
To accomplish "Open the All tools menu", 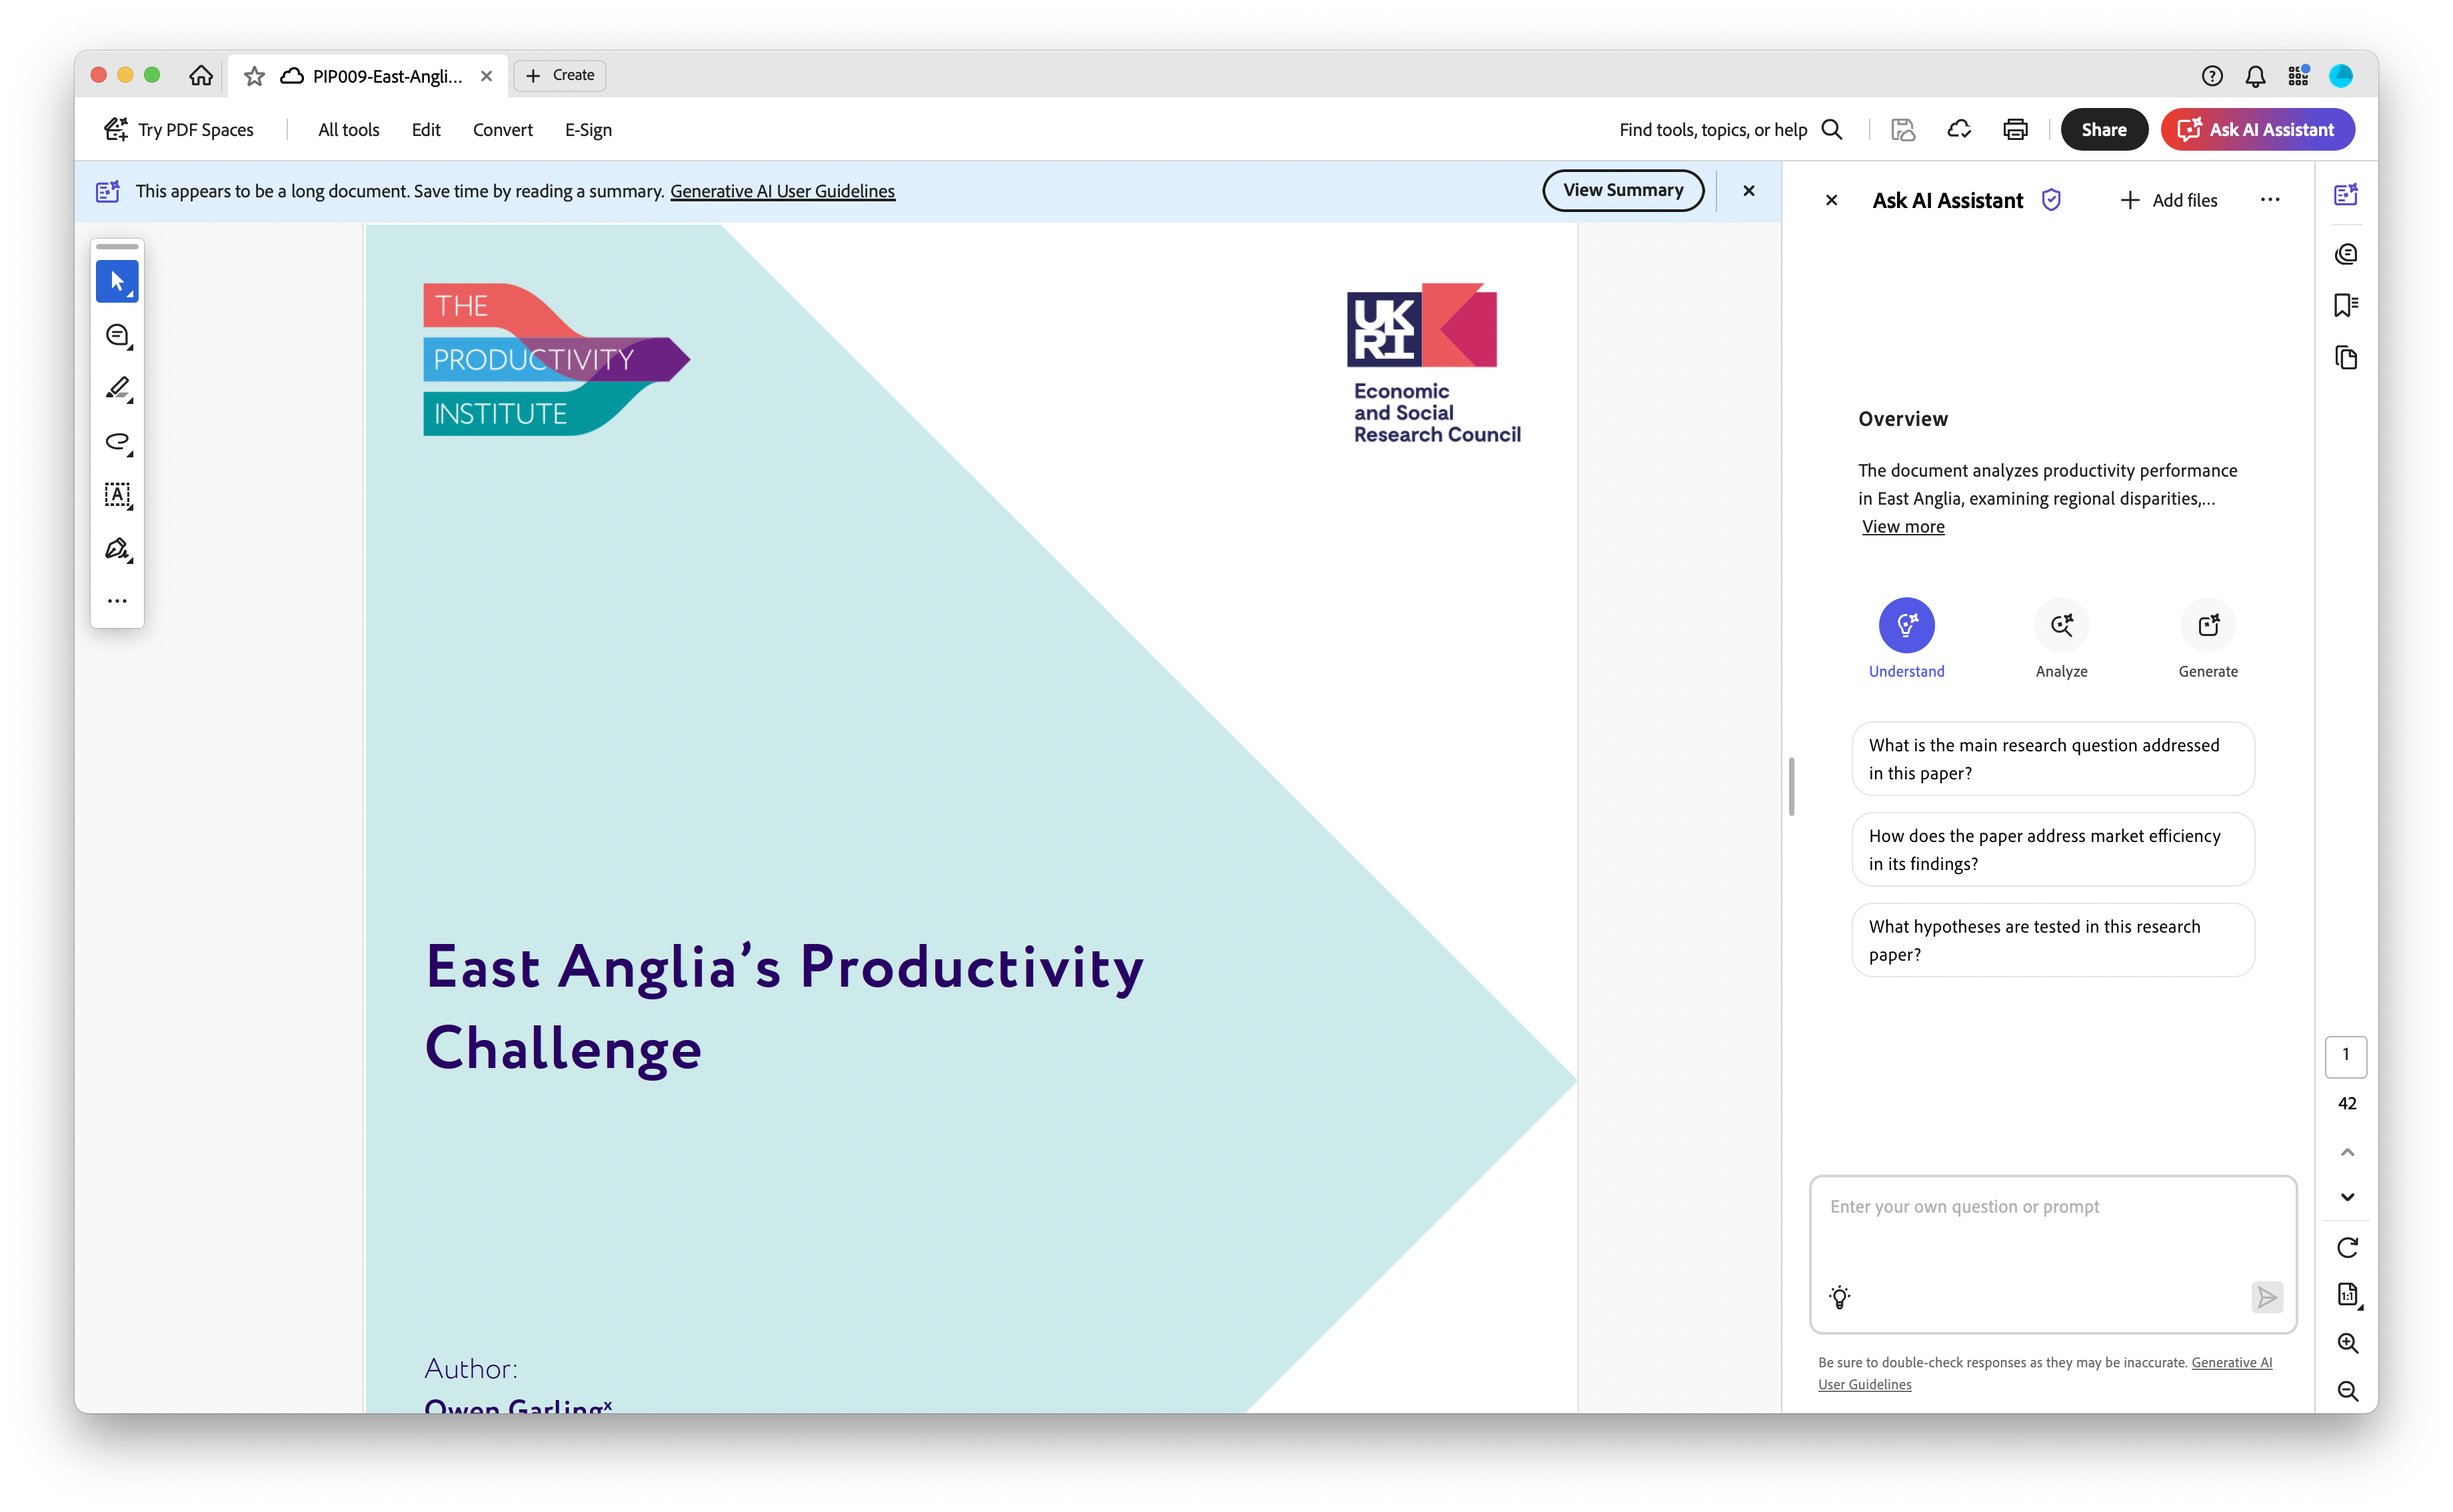I will coord(348,129).
